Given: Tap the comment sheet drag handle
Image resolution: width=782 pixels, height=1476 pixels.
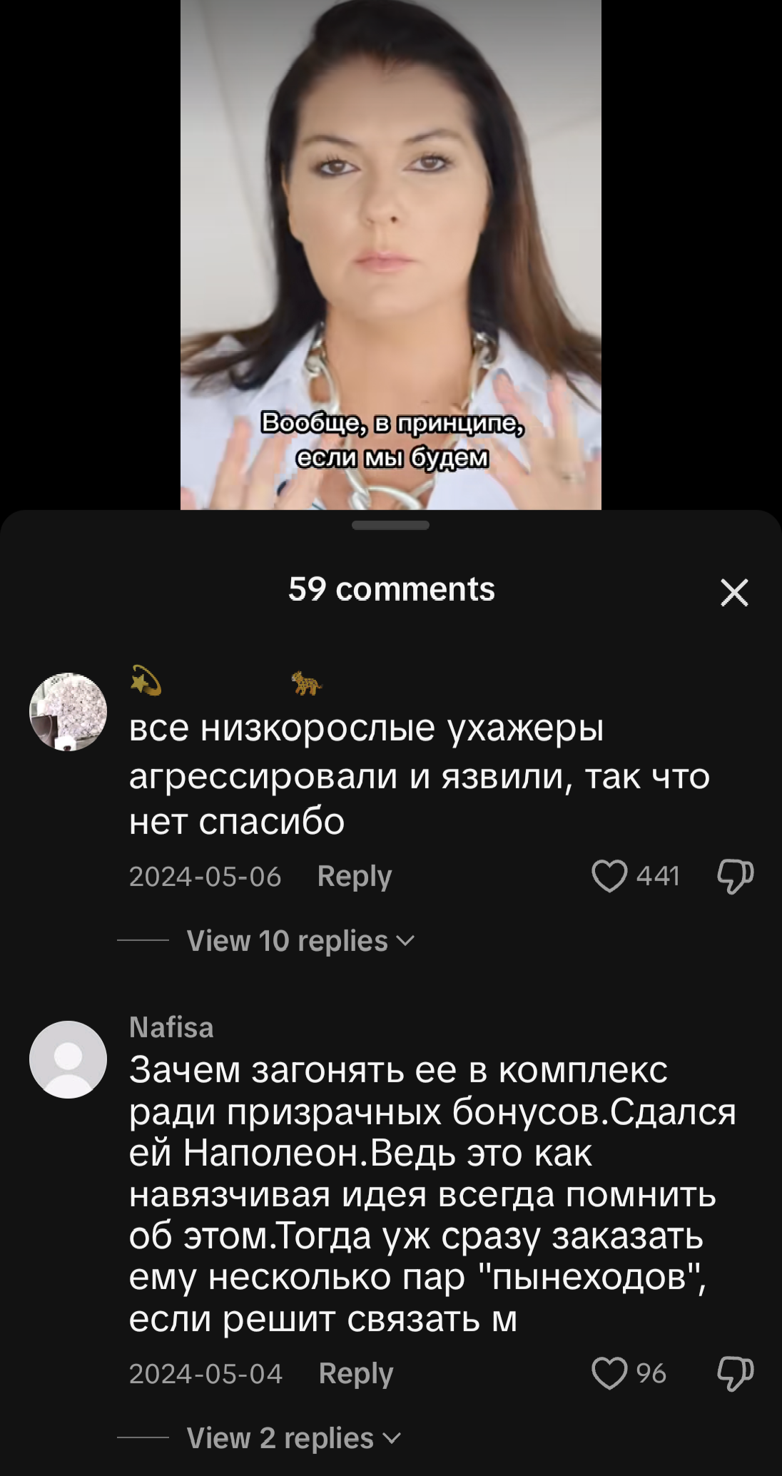Looking at the screenshot, I should coord(391,525).
